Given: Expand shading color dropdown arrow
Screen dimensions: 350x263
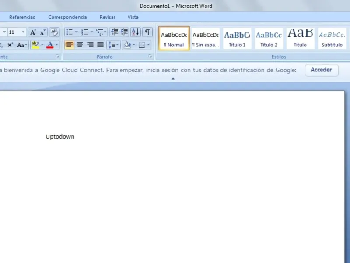Looking at the screenshot, I should pos(134,45).
